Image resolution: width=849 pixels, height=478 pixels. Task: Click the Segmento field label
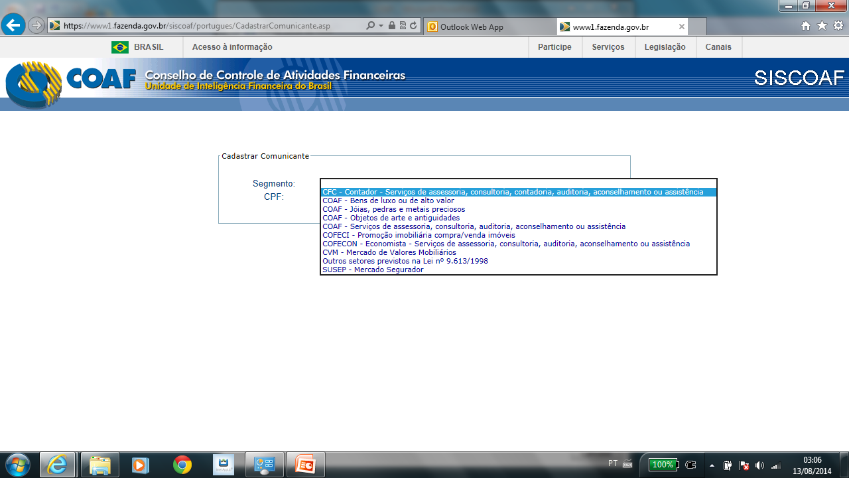tap(273, 184)
